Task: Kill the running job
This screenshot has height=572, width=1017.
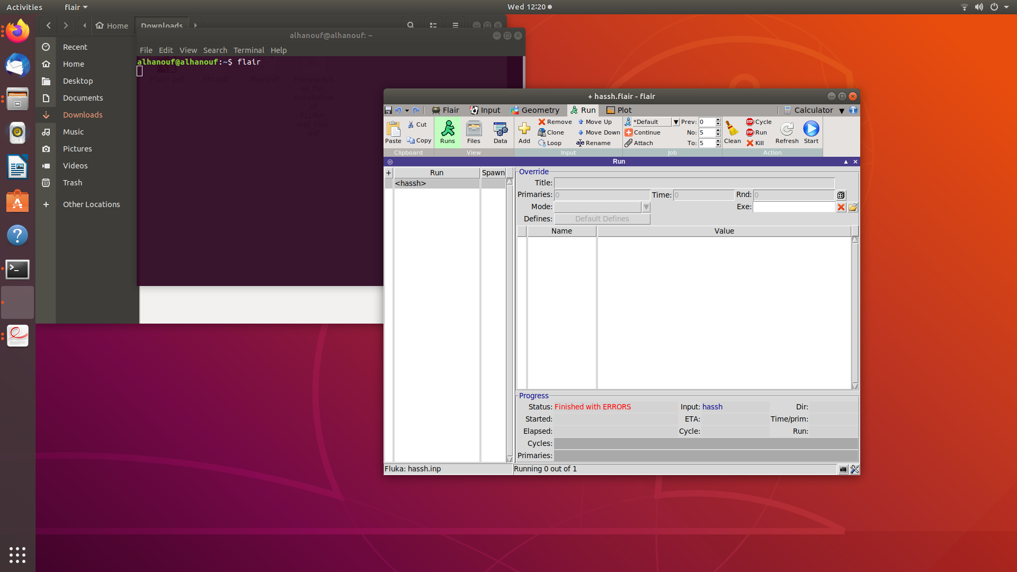Action: (x=755, y=143)
